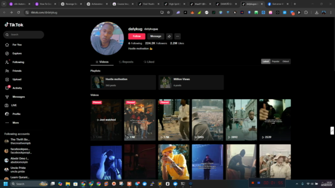Open the video with 2539 views
This screenshot has height=188, width=335.
[x=275, y=120]
